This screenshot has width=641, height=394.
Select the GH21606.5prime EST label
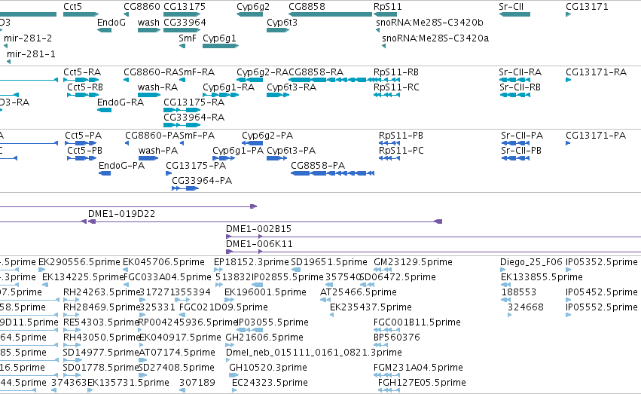264,338
